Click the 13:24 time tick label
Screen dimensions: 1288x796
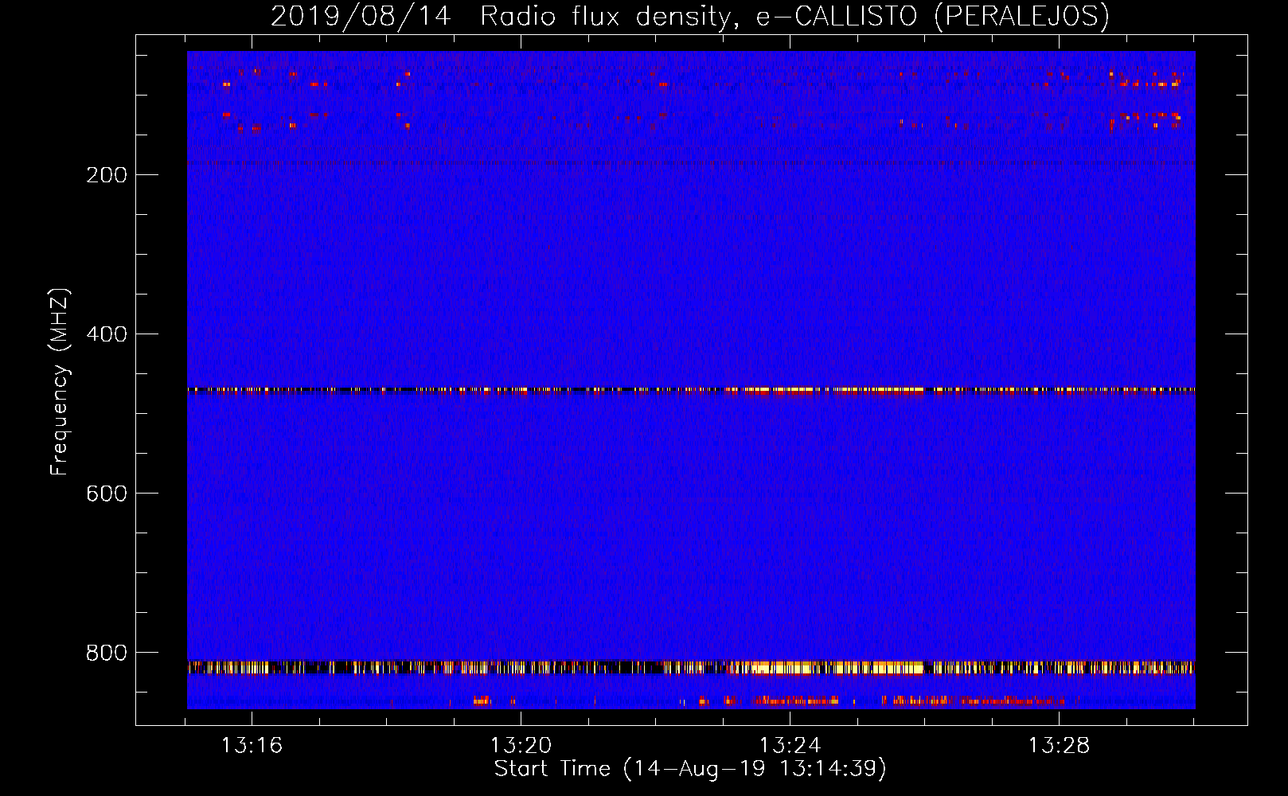point(790,746)
